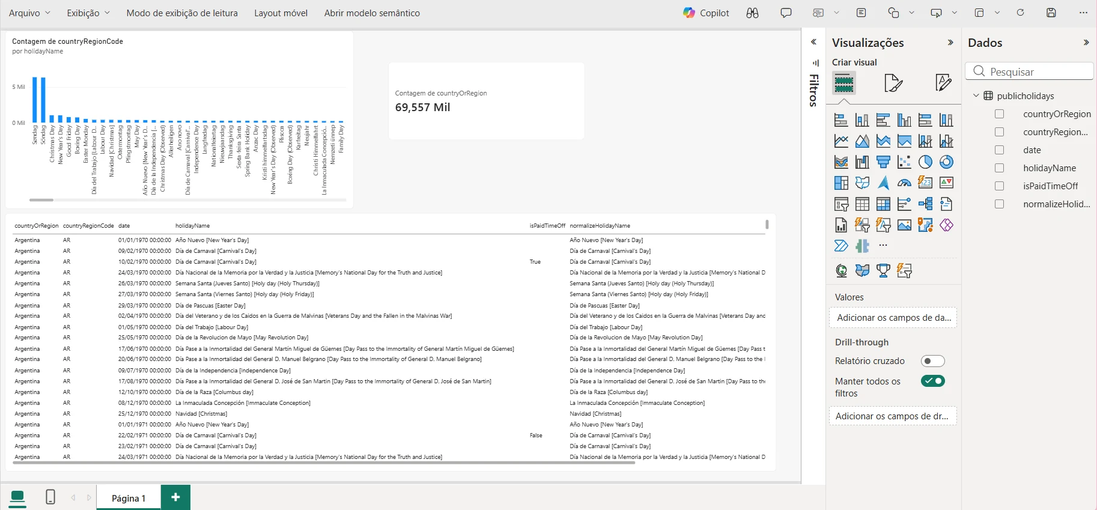The image size is (1097, 510).
Task: Expand the Filtros pane
Action: (x=813, y=42)
